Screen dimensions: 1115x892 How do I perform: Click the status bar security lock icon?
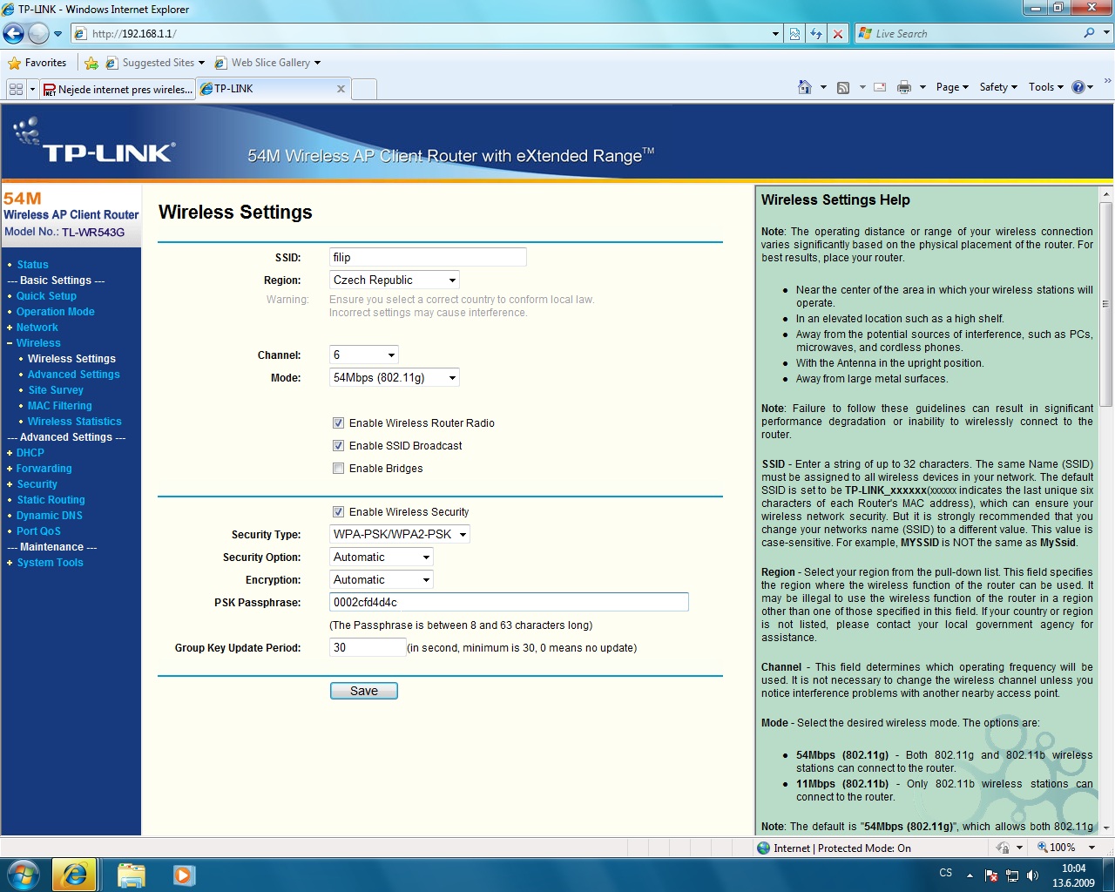coord(1003,848)
